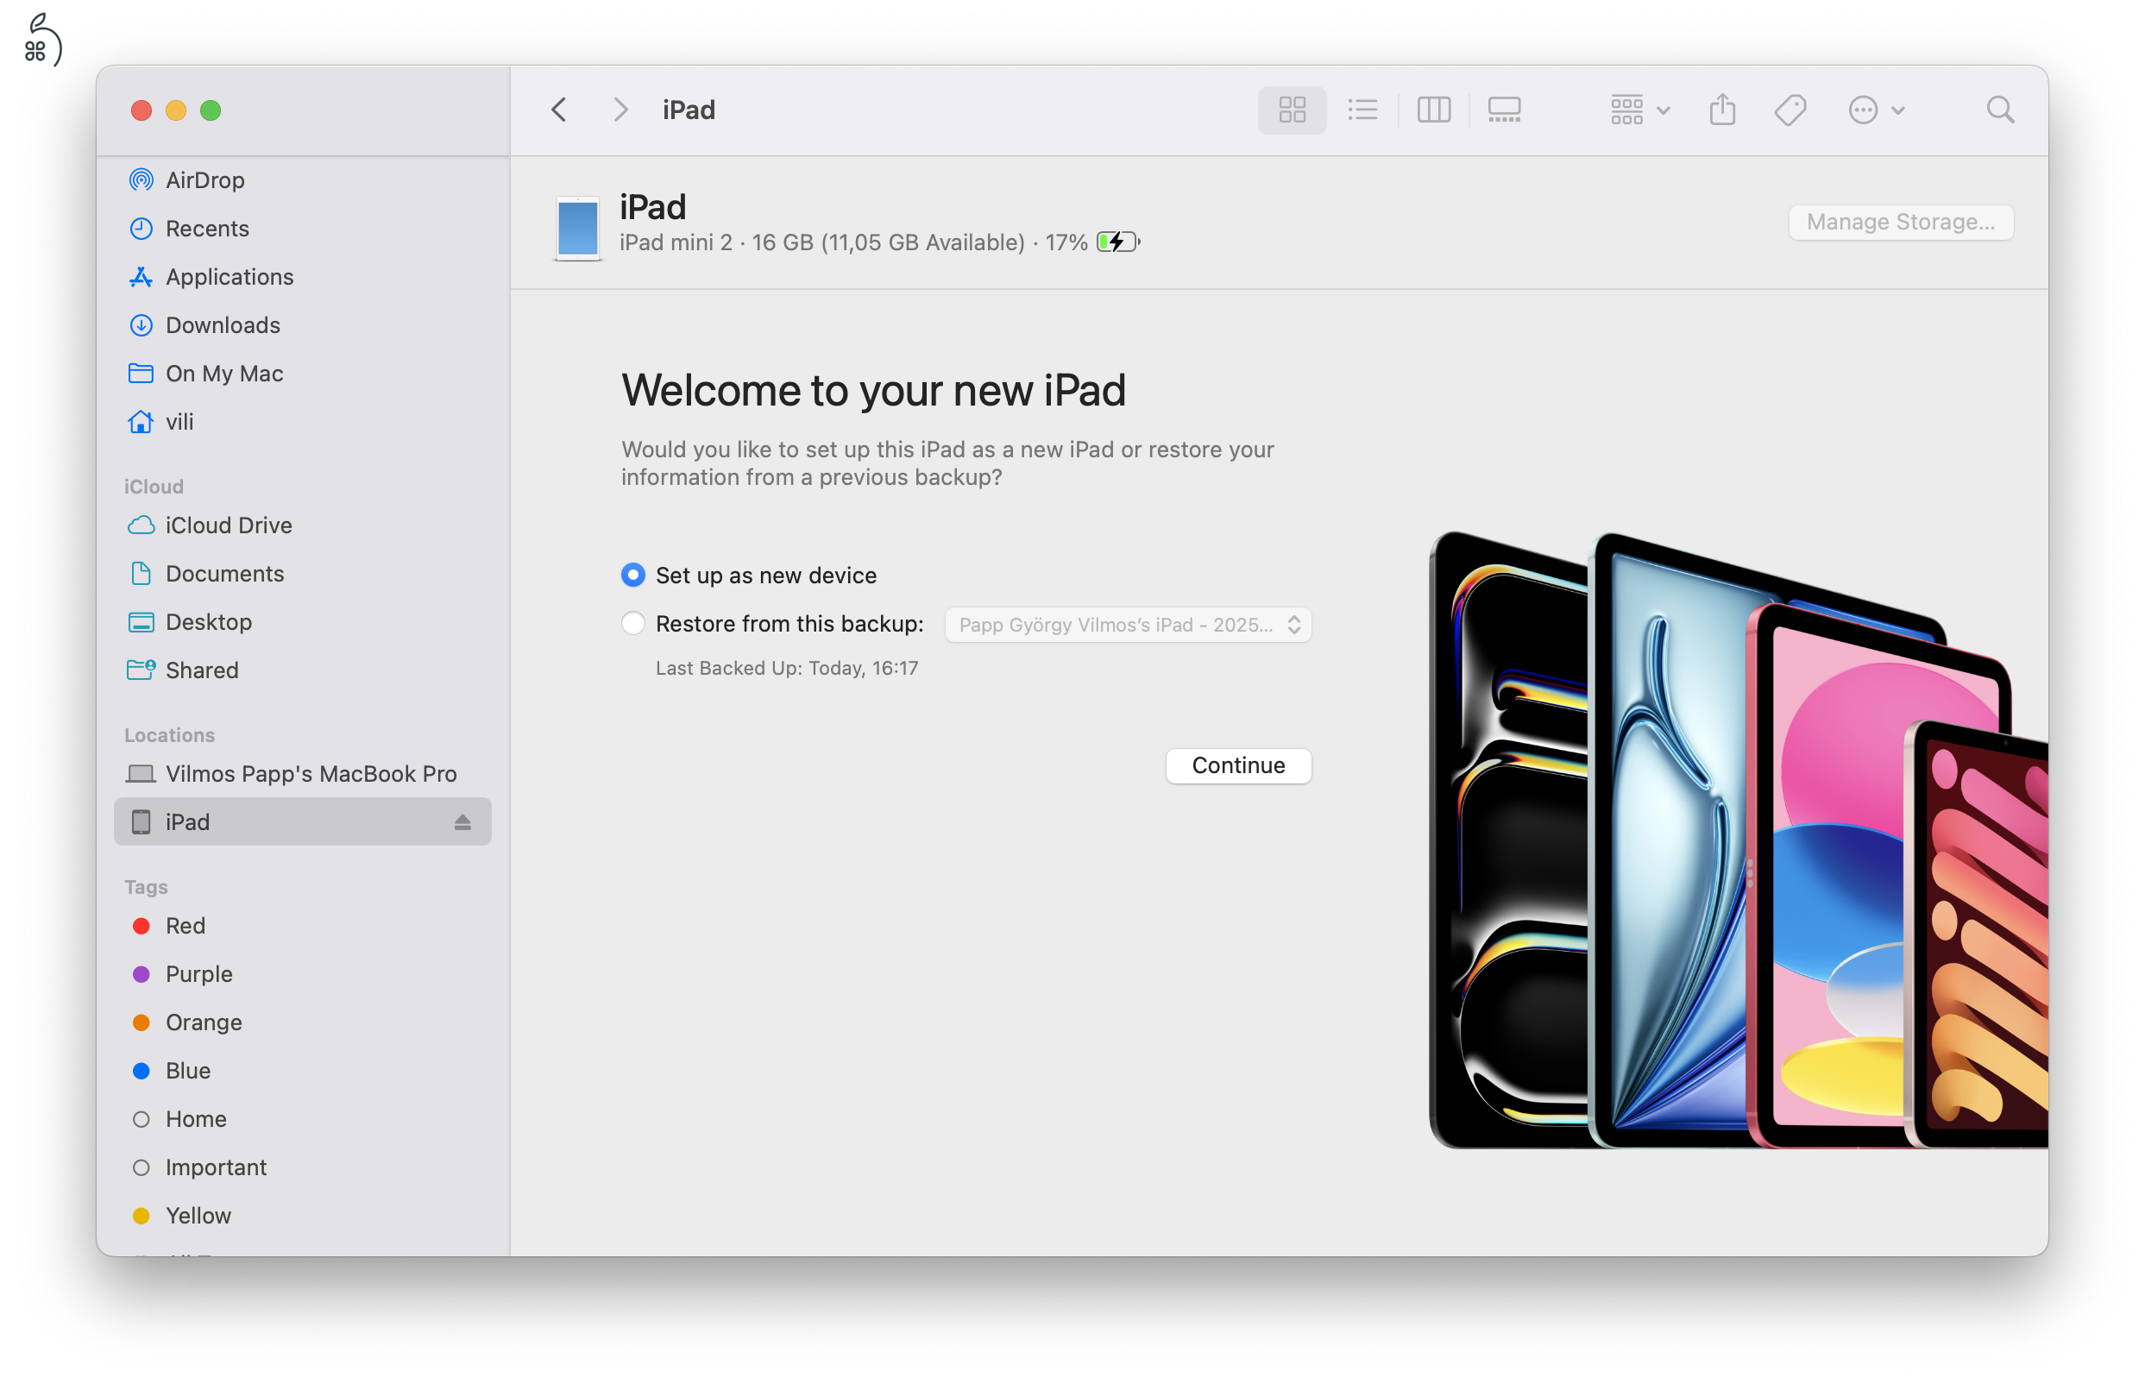Open Shared in the sidebar

tap(303, 670)
